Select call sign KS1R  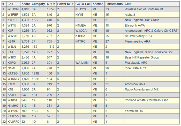click(x=11, y=41)
